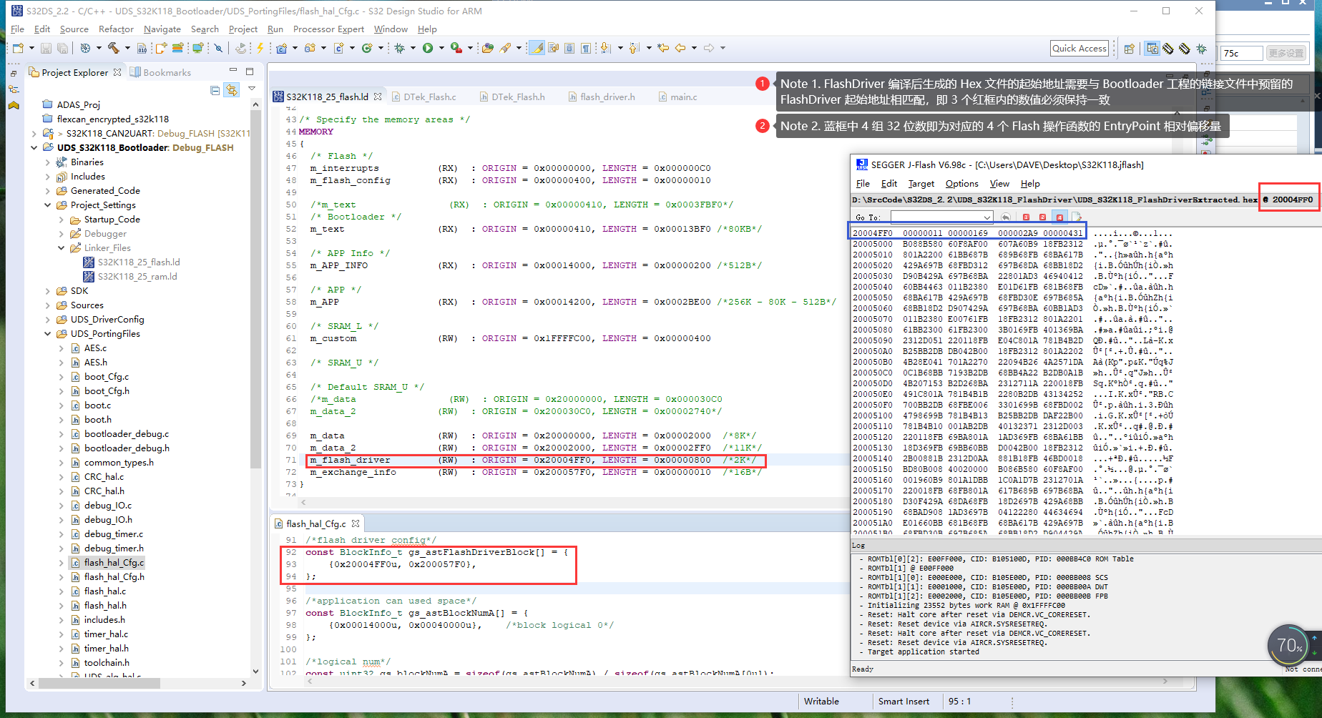Click Last Edit Location icon
The width and height of the screenshot is (1322, 718).
663,48
